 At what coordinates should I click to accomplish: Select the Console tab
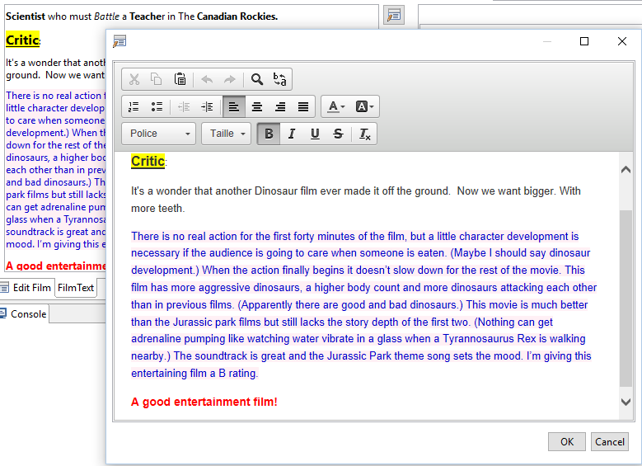[x=27, y=314]
